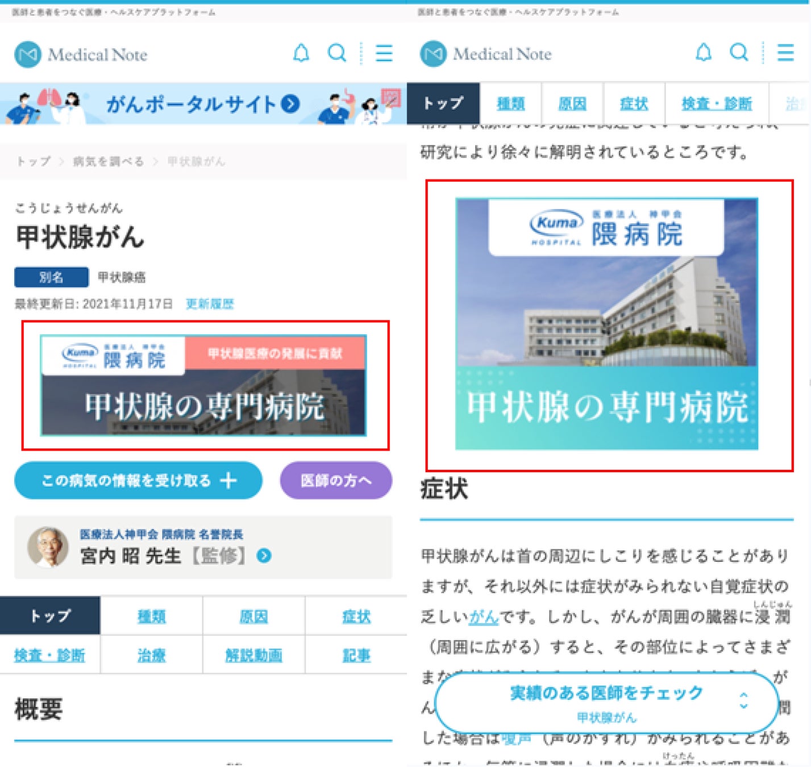Click the こうじょうせんがん reading text

(69, 208)
